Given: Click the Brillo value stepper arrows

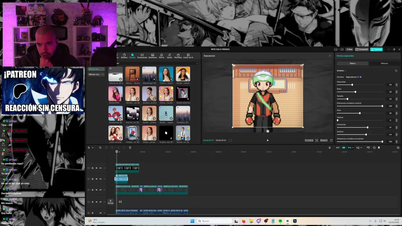Looking at the screenshot, I should pos(396,92).
